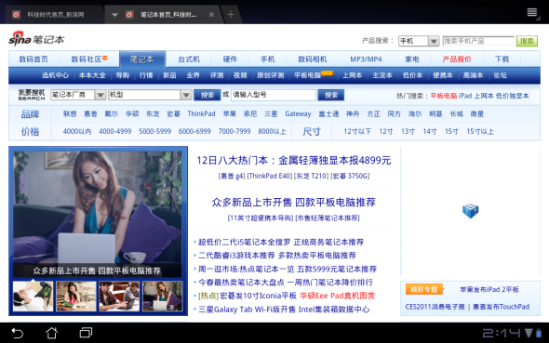Click the Sina 笔记本 logo
The image size is (549, 343).
point(37,38)
